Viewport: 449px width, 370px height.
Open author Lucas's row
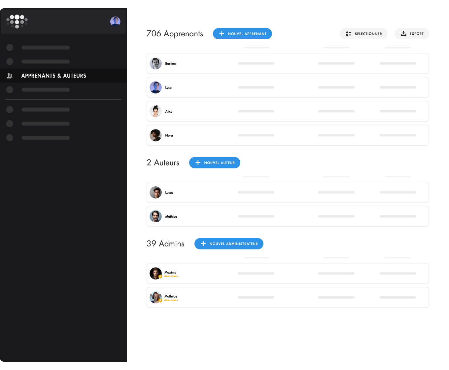point(288,192)
